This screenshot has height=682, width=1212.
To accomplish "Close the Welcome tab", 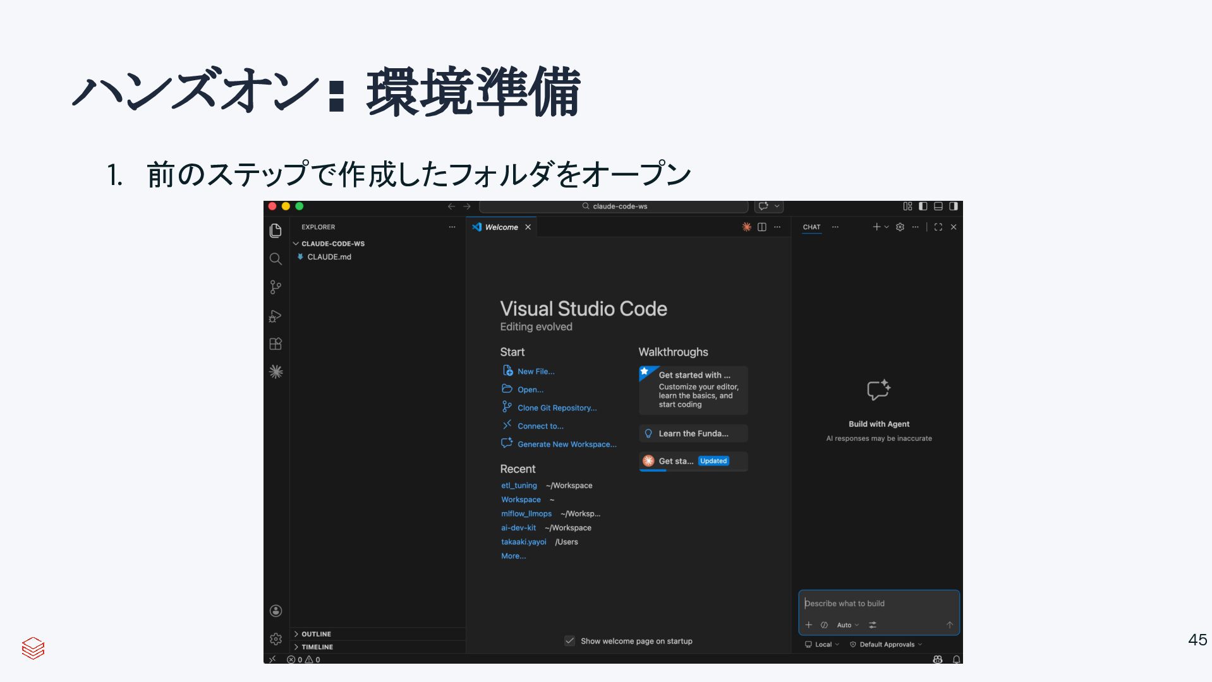I will click(528, 227).
